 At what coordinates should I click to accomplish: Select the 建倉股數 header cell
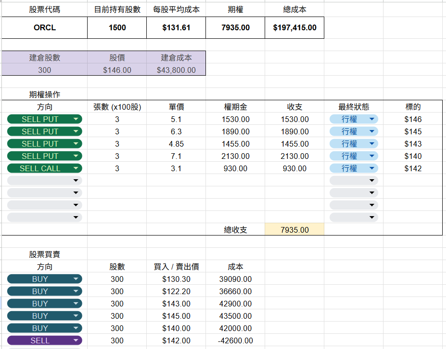[x=45, y=57]
